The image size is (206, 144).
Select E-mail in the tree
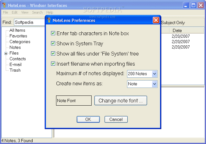16,65
